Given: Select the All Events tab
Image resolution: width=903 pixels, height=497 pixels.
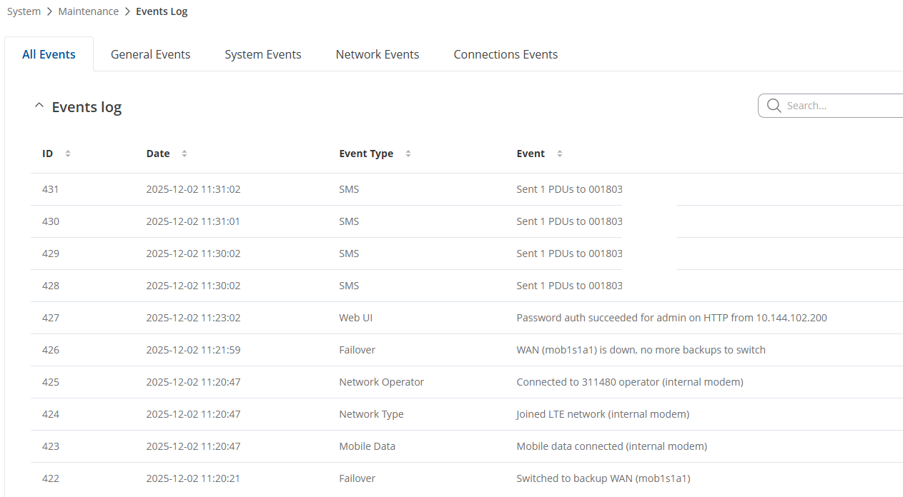Looking at the screenshot, I should coord(49,54).
